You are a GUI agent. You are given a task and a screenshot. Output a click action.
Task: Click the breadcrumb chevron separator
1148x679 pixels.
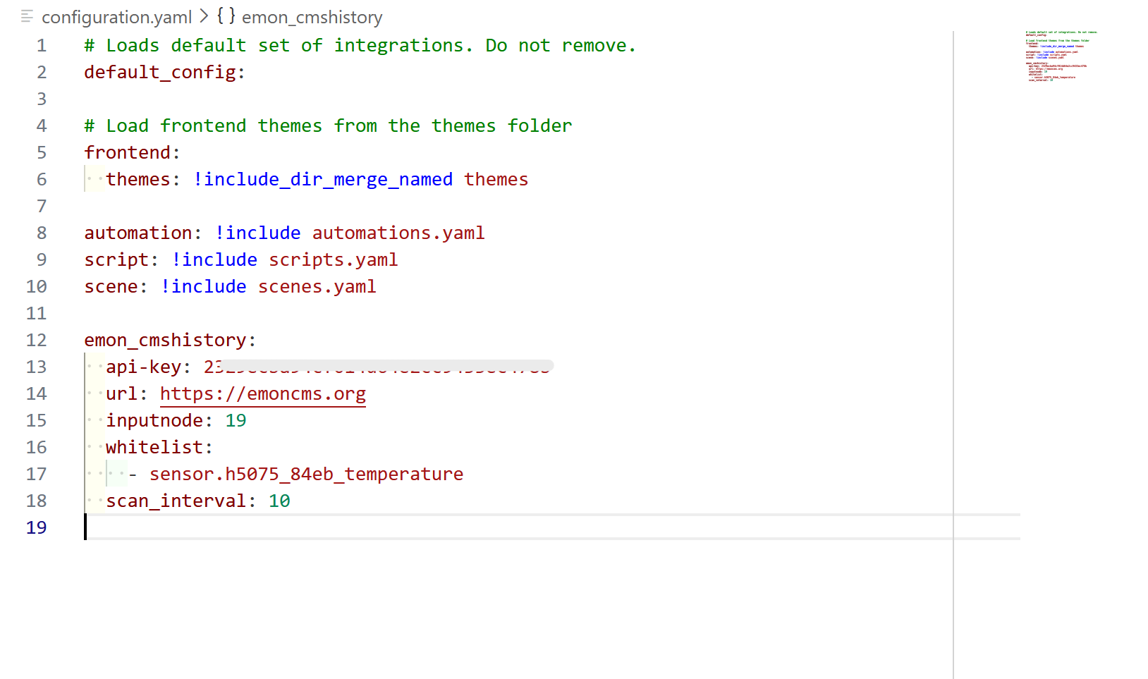coord(204,16)
